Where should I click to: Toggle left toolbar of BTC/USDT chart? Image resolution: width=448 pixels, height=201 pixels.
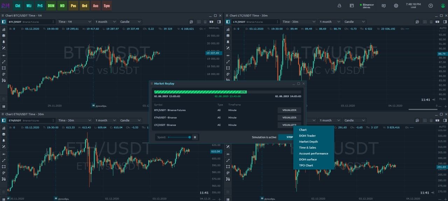click(x=3, y=22)
